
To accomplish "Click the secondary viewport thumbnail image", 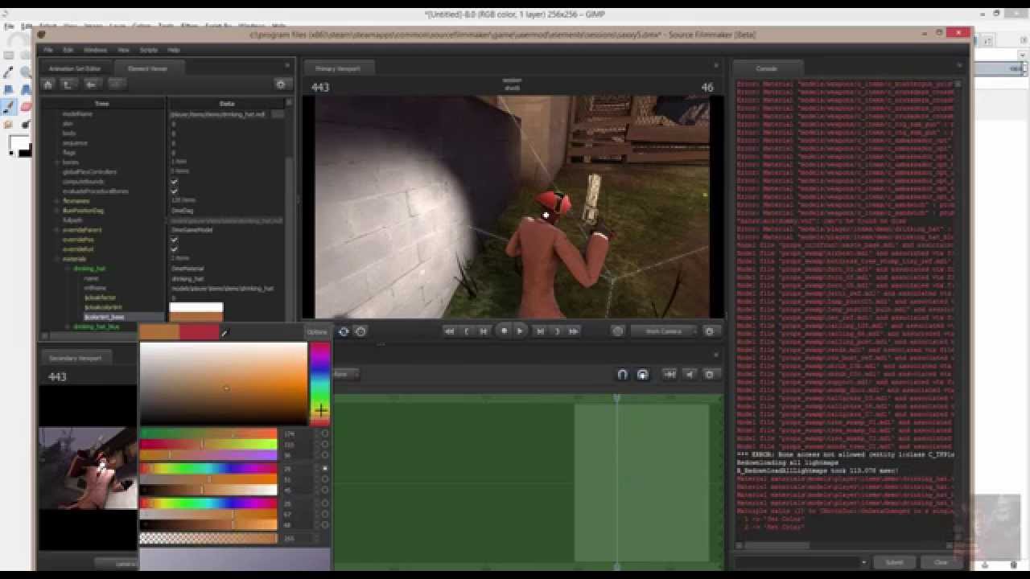I will 88,468.
